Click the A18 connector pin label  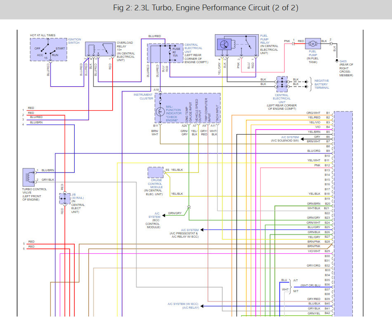156,90
